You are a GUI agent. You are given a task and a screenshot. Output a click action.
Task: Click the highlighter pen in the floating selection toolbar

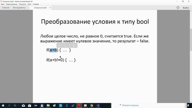pyautogui.click(x=59, y=45)
